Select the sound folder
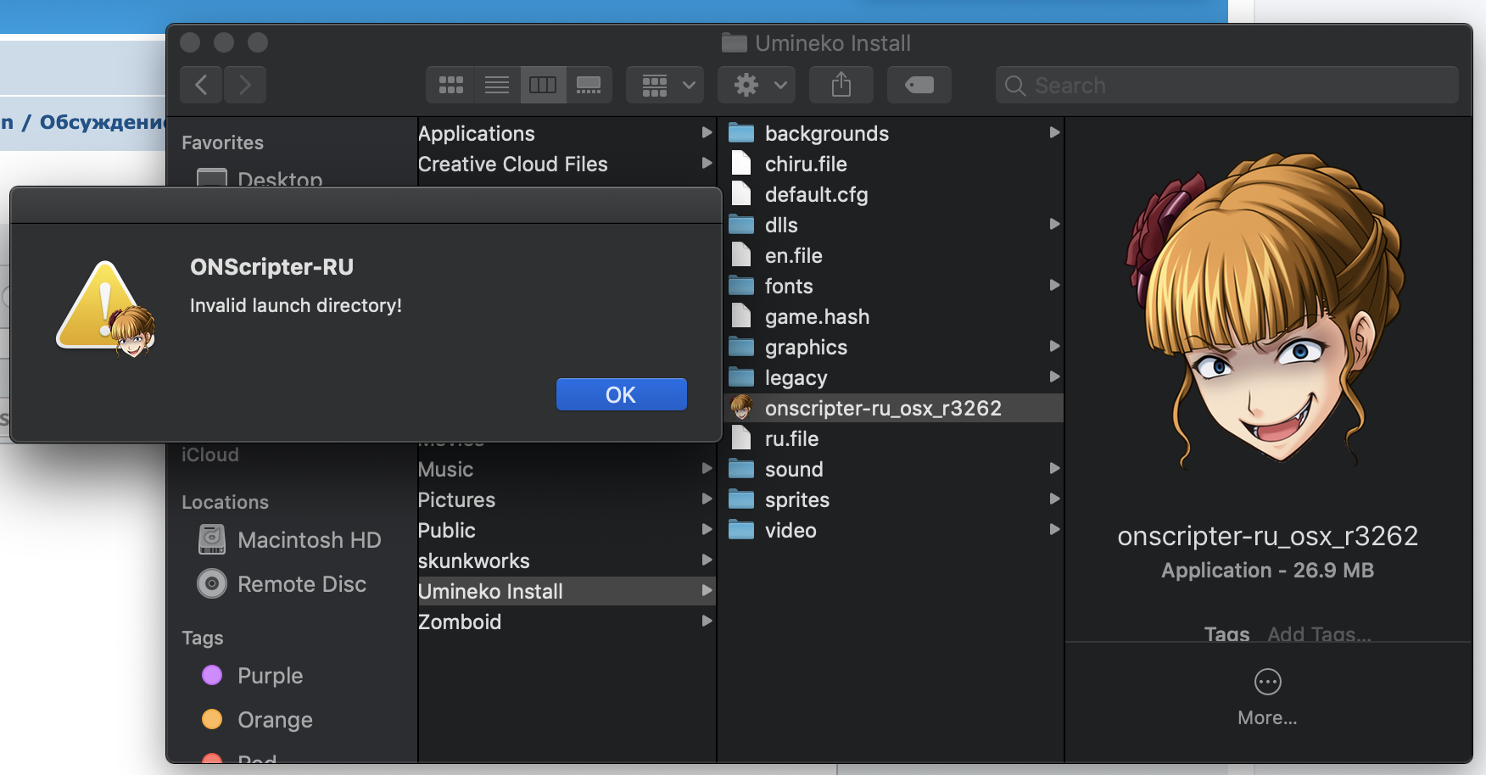The width and height of the screenshot is (1486, 775). pos(891,469)
